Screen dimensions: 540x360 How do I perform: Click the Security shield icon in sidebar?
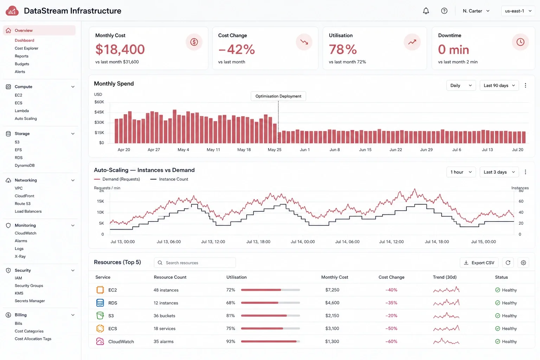(x=8, y=270)
